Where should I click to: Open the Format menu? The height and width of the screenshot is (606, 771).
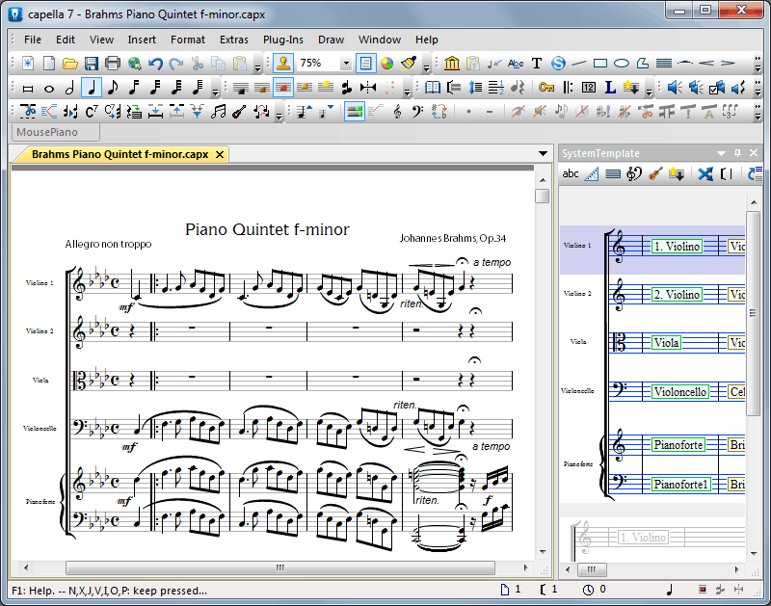188,40
